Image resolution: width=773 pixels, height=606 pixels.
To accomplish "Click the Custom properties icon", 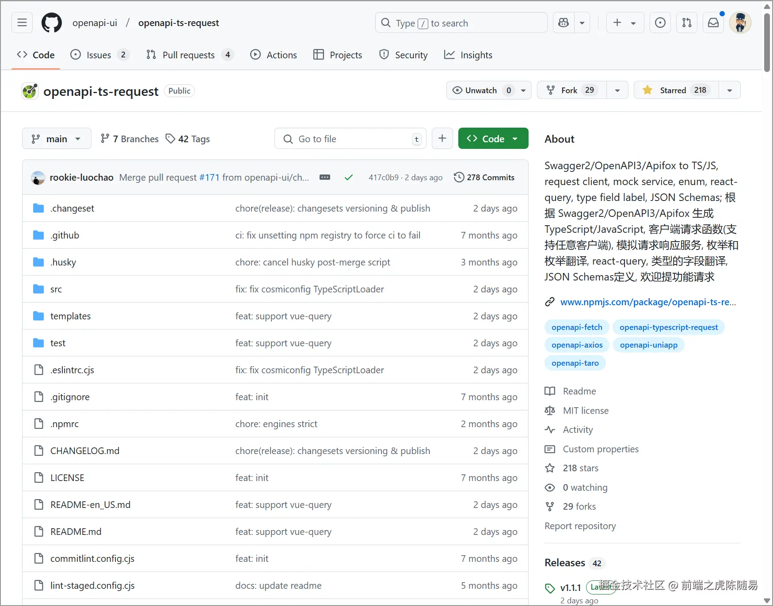I will click(x=550, y=449).
